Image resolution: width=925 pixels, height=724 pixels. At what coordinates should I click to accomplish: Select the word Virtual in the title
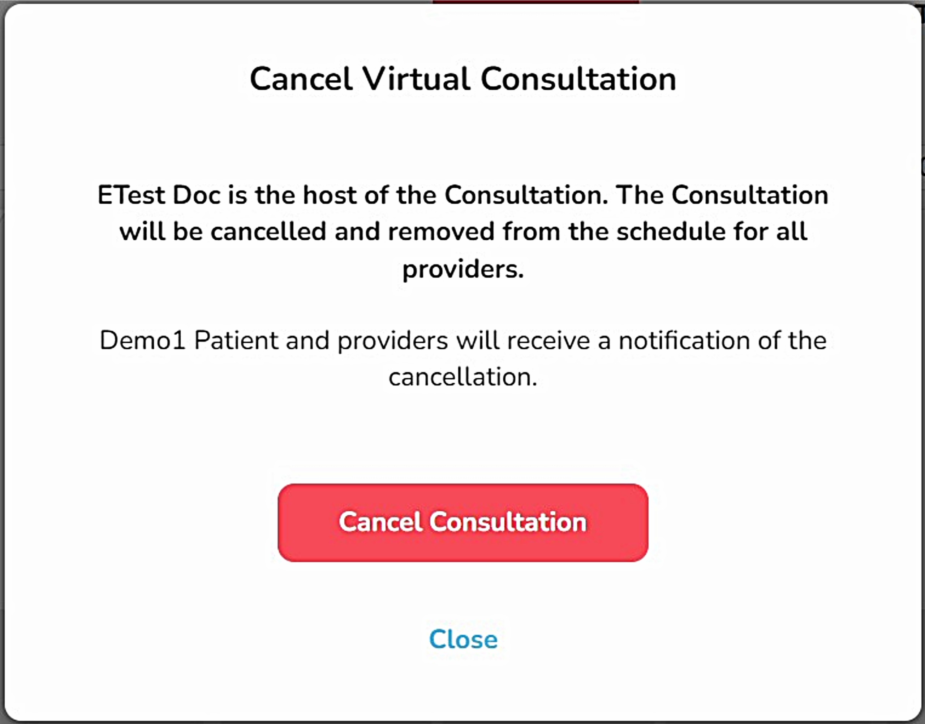[416, 79]
